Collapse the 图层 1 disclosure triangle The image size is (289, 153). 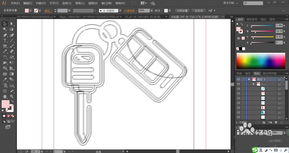pyautogui.click(x=249, y=79)
